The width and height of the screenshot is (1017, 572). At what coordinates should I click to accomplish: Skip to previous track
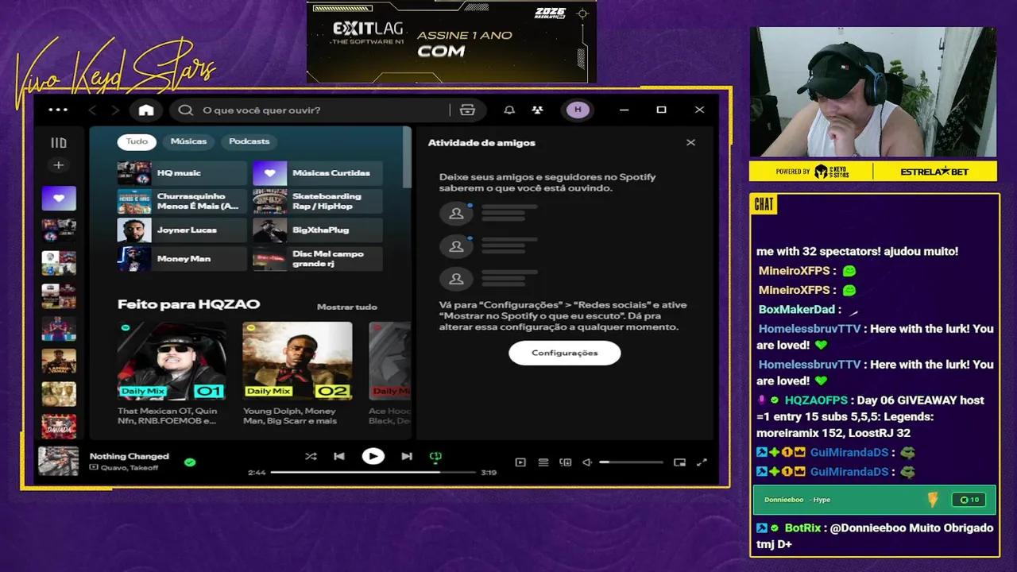point(339,456)
